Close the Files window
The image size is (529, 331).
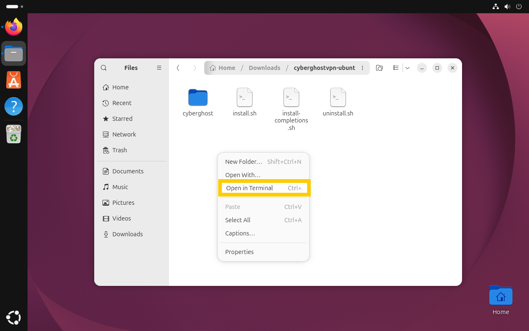coord(453,68)
